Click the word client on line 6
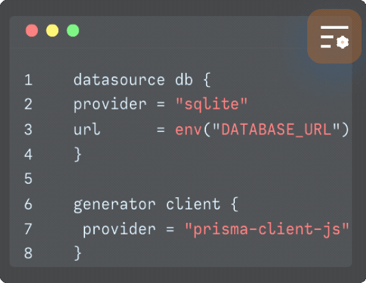 (193, 204)
